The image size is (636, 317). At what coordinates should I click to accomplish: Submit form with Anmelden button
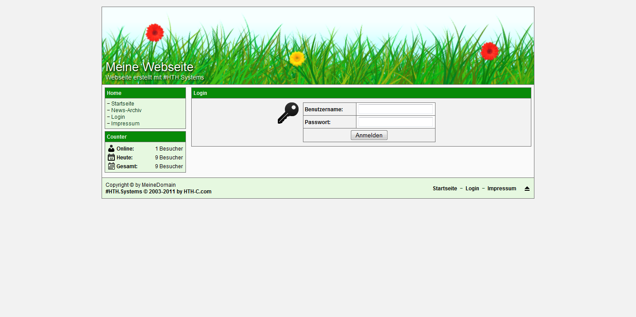(x=369, y=135)
